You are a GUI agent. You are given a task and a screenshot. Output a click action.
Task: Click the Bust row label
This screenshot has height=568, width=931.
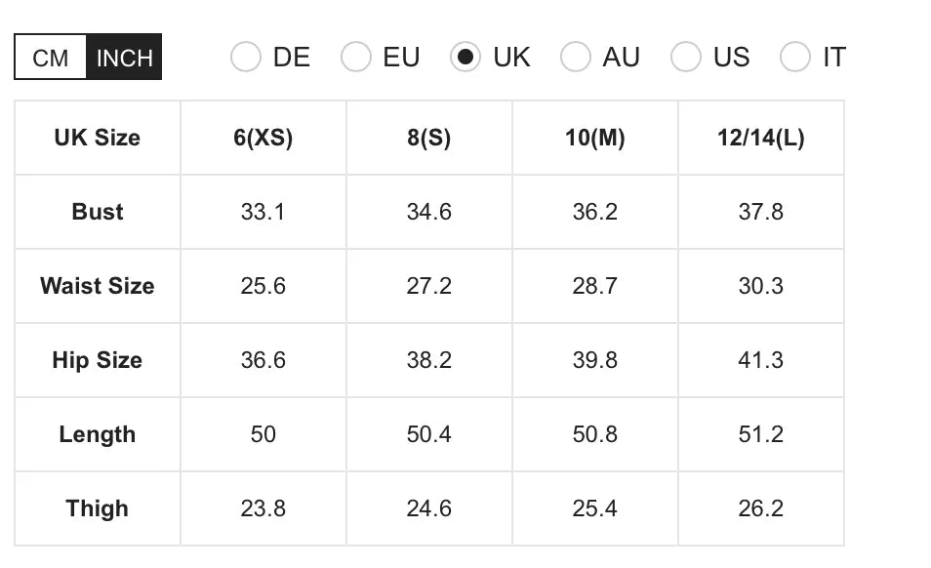click(98, 212)
